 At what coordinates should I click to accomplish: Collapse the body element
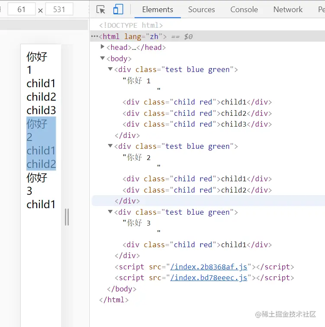pyautogui.click(x=103, y=58)
